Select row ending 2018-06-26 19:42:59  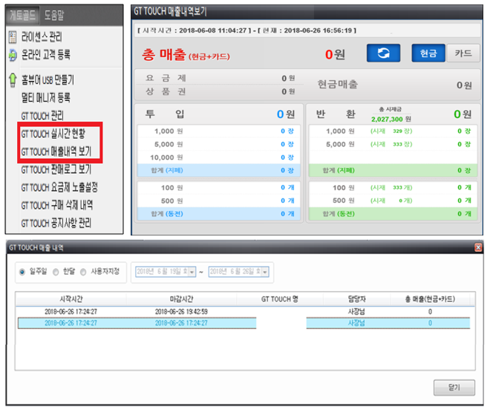(245, 312)
